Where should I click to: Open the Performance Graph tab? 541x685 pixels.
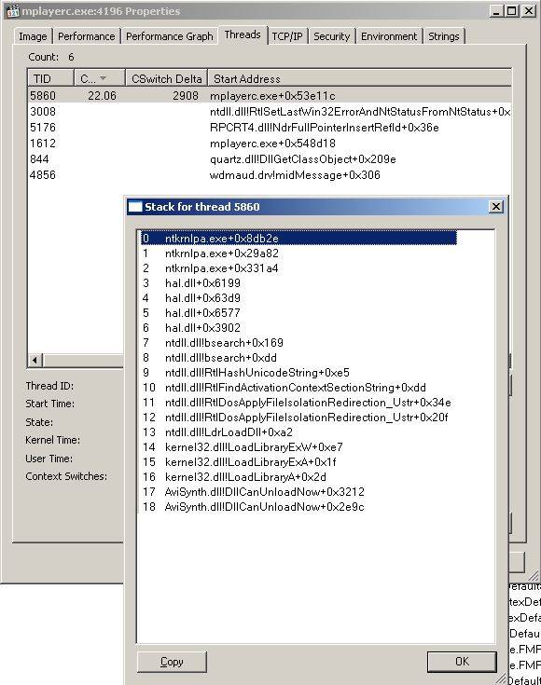tap(169, 36)
